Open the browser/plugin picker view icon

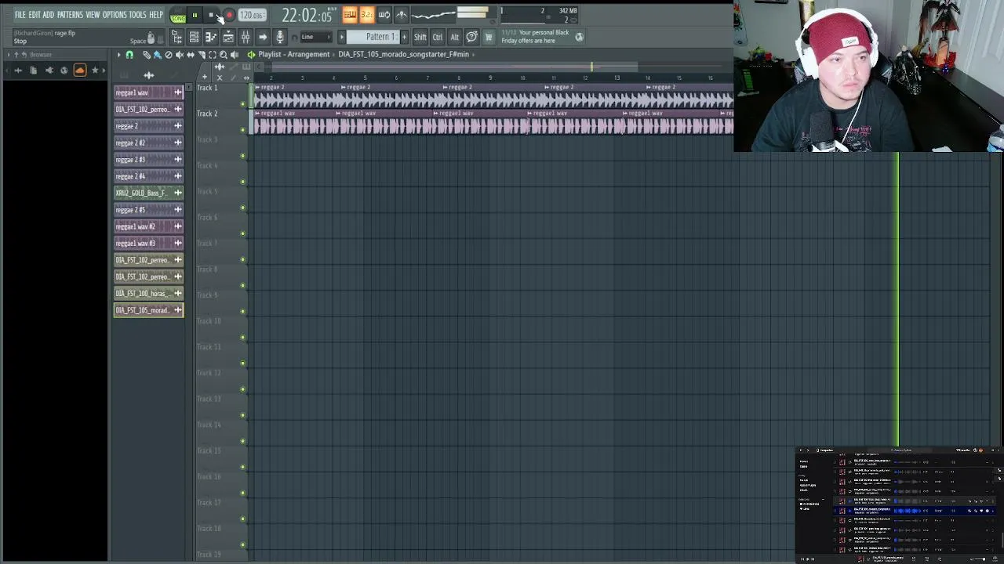(x=177, y=37)
